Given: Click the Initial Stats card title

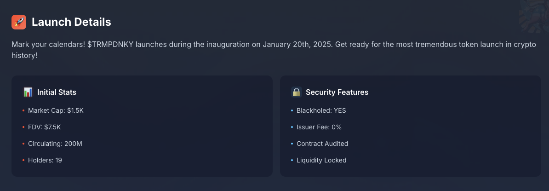Looking at the screenshot, I should (57, 92).
